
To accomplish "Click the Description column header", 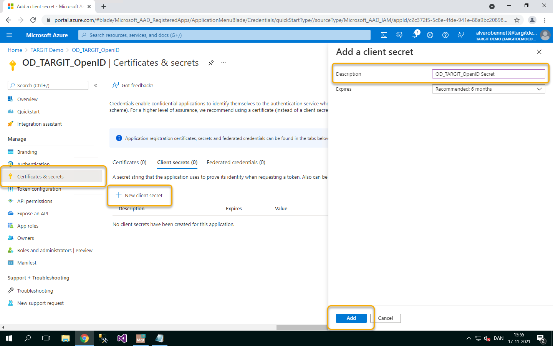I will [132, 208].
